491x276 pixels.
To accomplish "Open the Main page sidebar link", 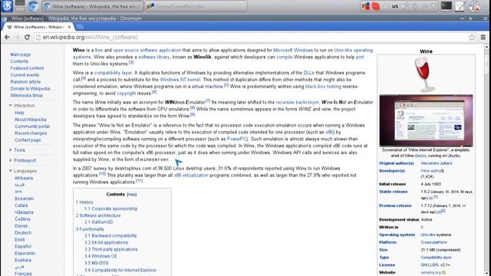I will point(21,54).
